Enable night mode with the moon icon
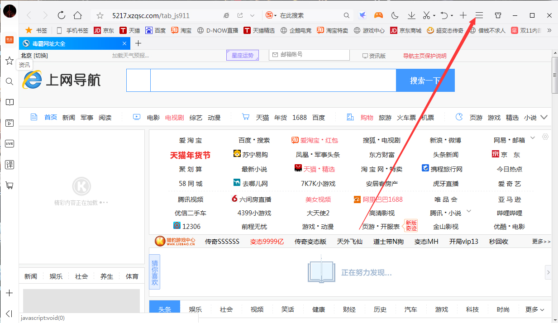This screenshot has width=558, height=323. tap(394, 15)
